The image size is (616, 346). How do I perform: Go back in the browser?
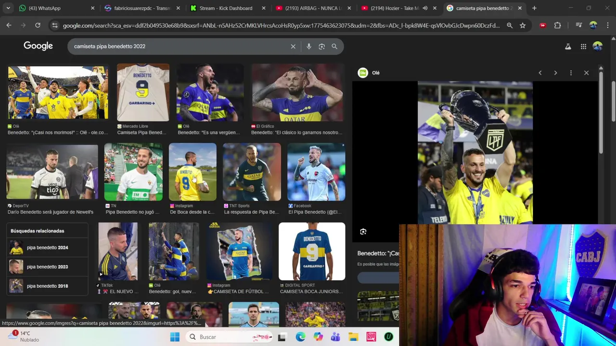coord(9,25)
